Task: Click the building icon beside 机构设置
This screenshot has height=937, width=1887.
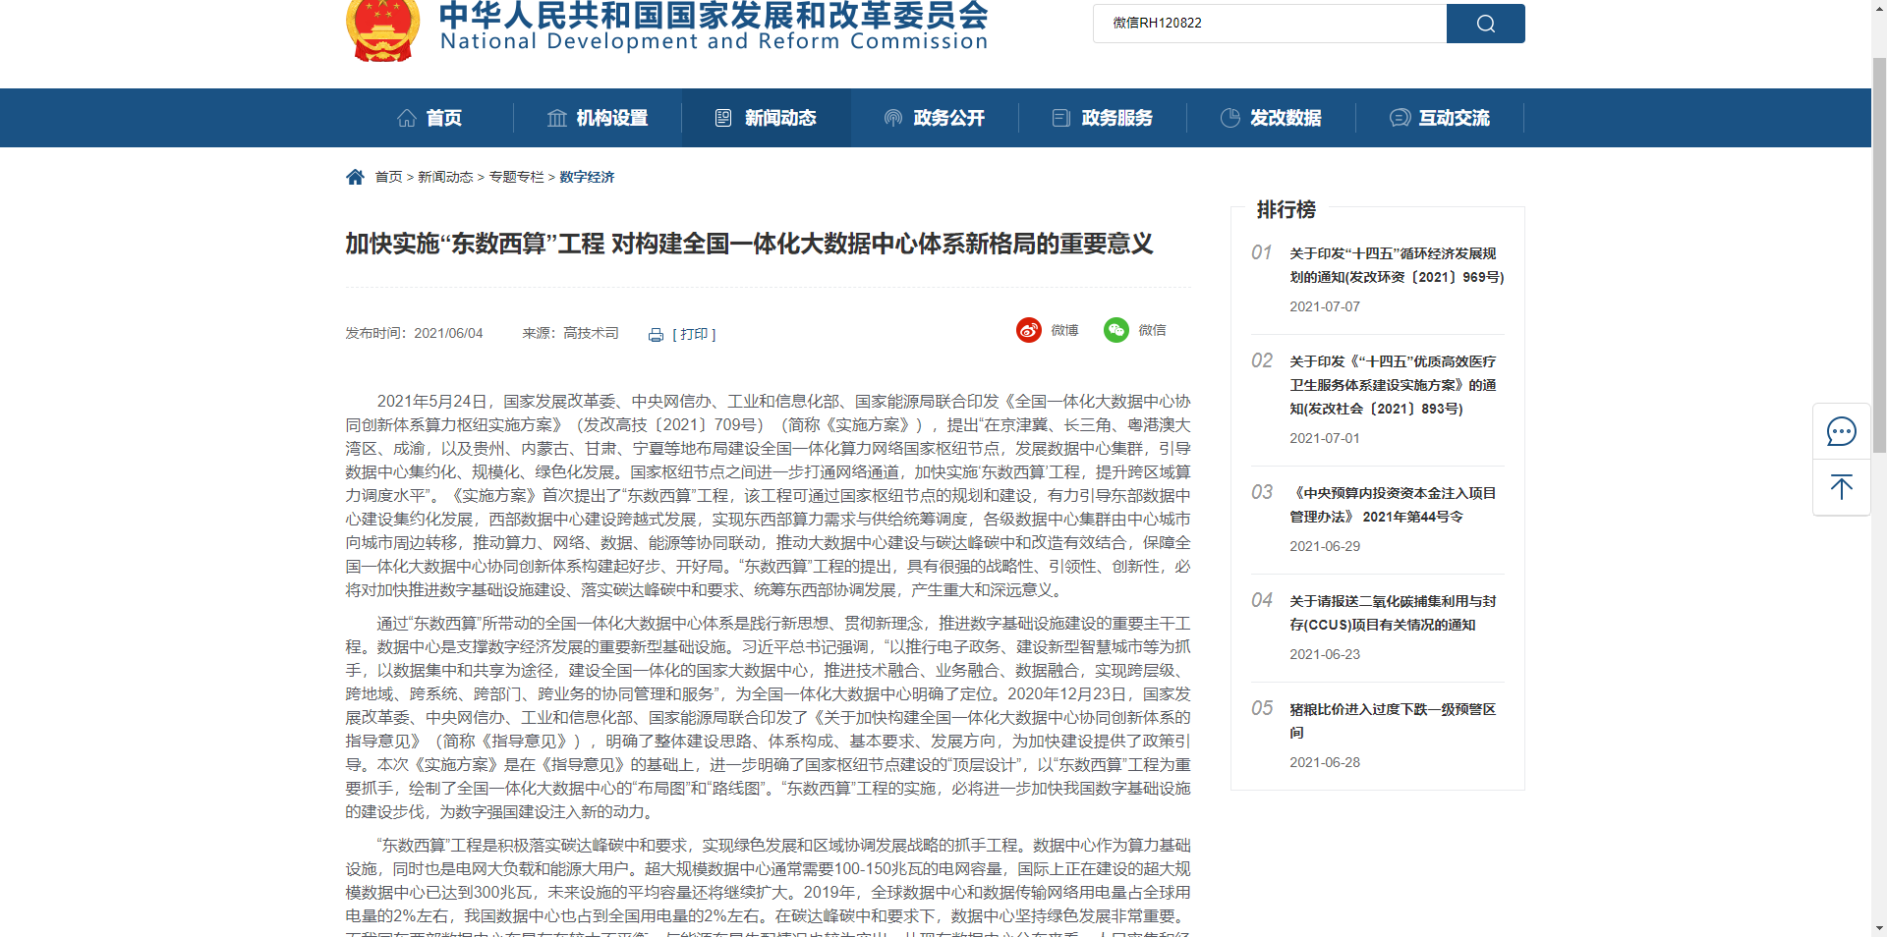Action: pyautogui.click(x=556, y=118)
